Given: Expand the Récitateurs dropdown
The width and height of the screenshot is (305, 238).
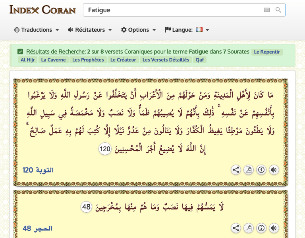Looking at the screenshot, I should pyautogui.click(x=90, y=30).
